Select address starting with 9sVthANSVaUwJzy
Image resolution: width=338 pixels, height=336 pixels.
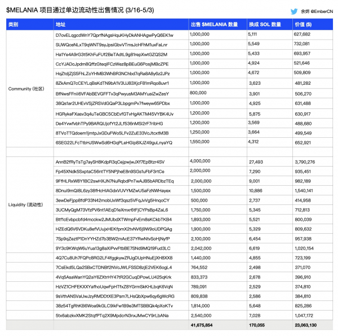coord(115,296)
